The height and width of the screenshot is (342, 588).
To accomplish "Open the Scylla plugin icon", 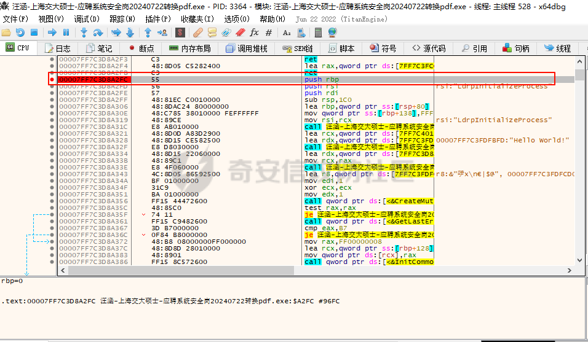I will [x=180, y=33].
